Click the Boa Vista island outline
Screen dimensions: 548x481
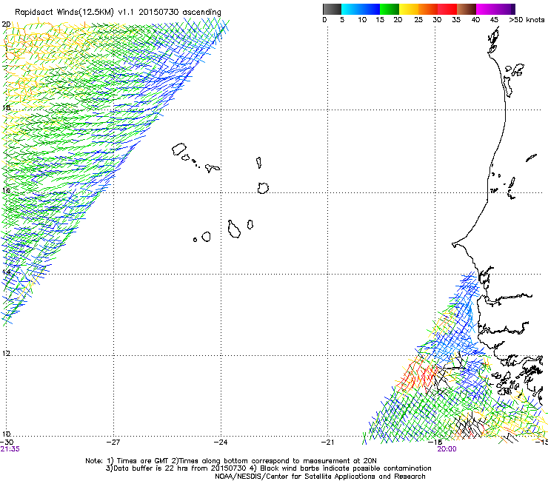pyautogui.click(x=263, y=188)
